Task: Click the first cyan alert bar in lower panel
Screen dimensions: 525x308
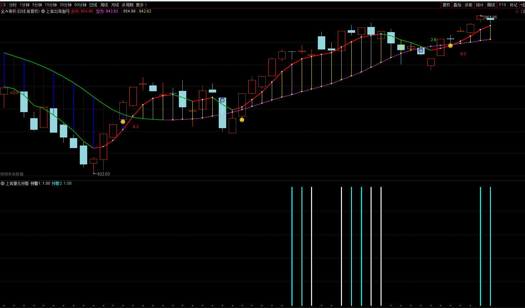Action: click(x=292, y=246)
